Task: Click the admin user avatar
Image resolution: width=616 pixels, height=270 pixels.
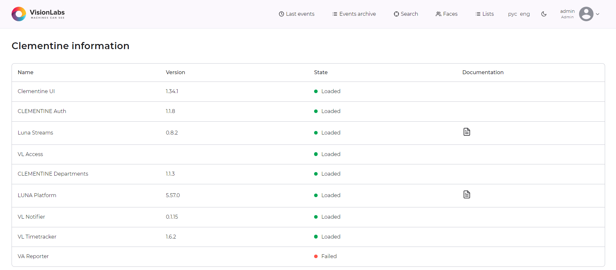Action: [x=586, y=14]
